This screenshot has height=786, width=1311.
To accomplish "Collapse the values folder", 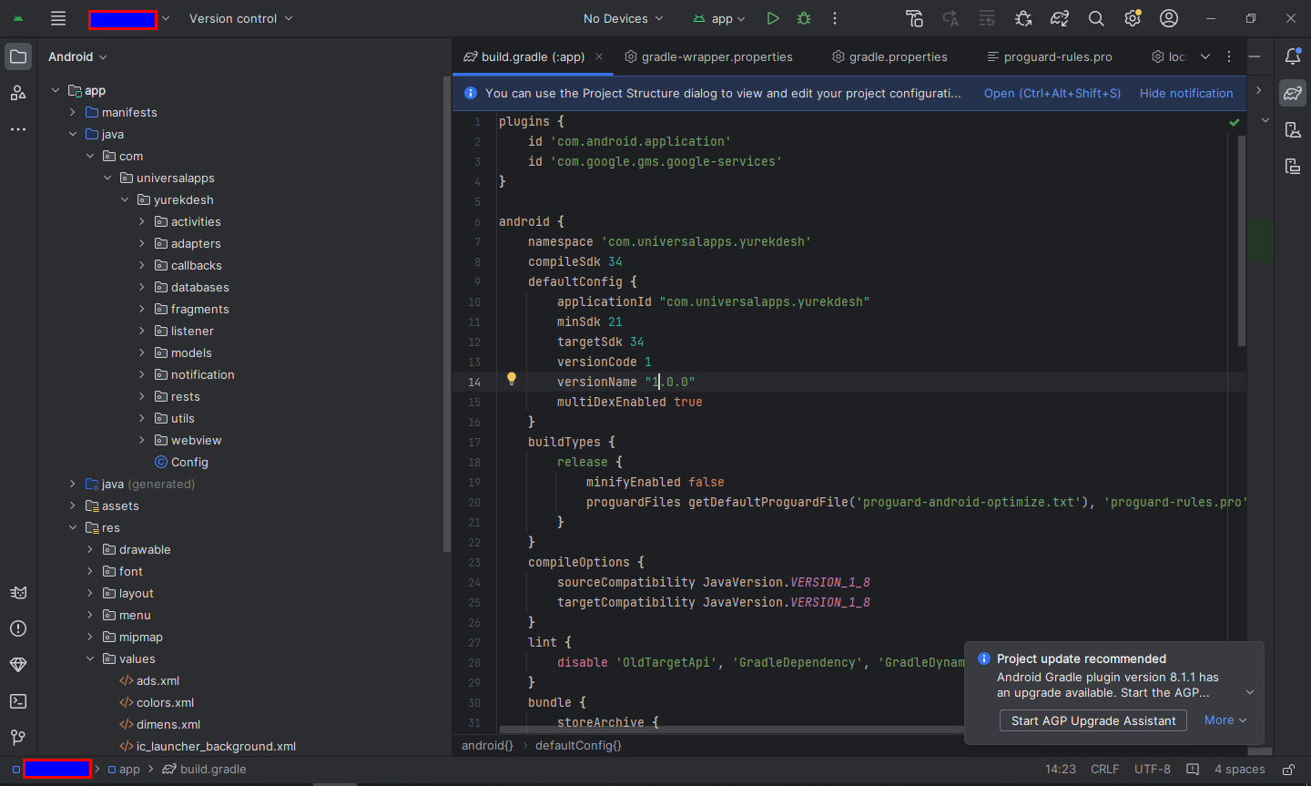I will (90, 658).
